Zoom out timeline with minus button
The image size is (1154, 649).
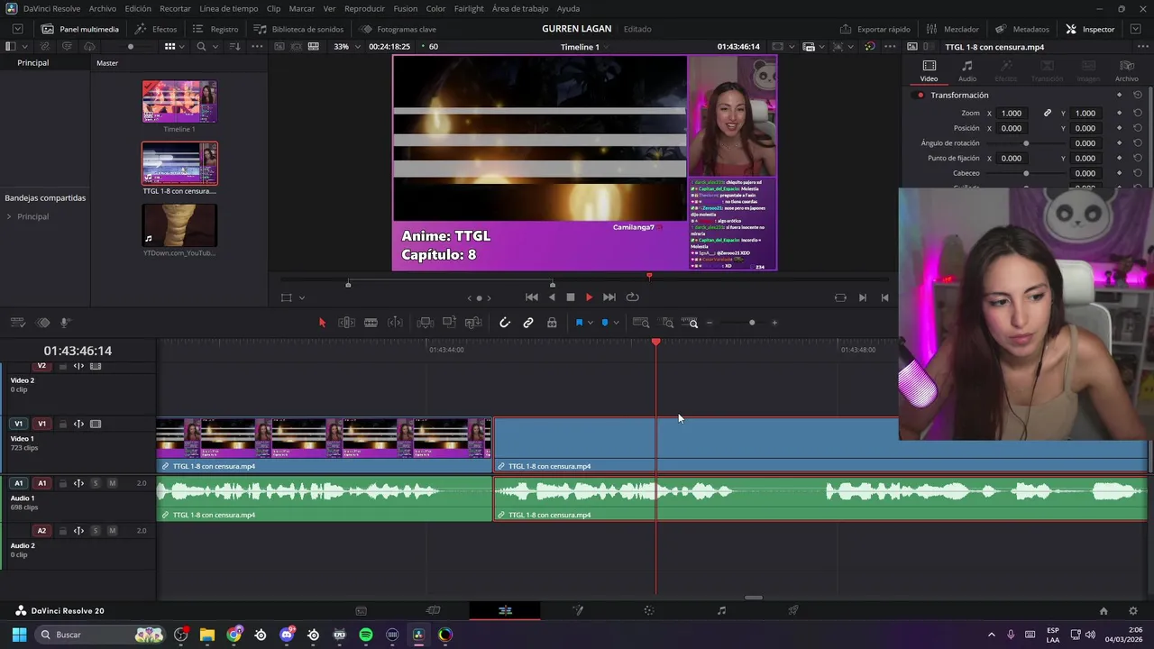(x=710, y=323)
